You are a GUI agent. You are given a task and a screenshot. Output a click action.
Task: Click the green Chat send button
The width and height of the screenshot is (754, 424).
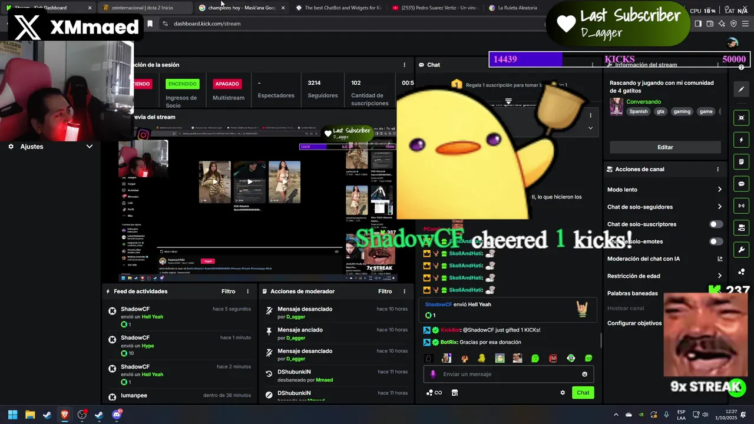pyautogui.click(x=583, y=393)
